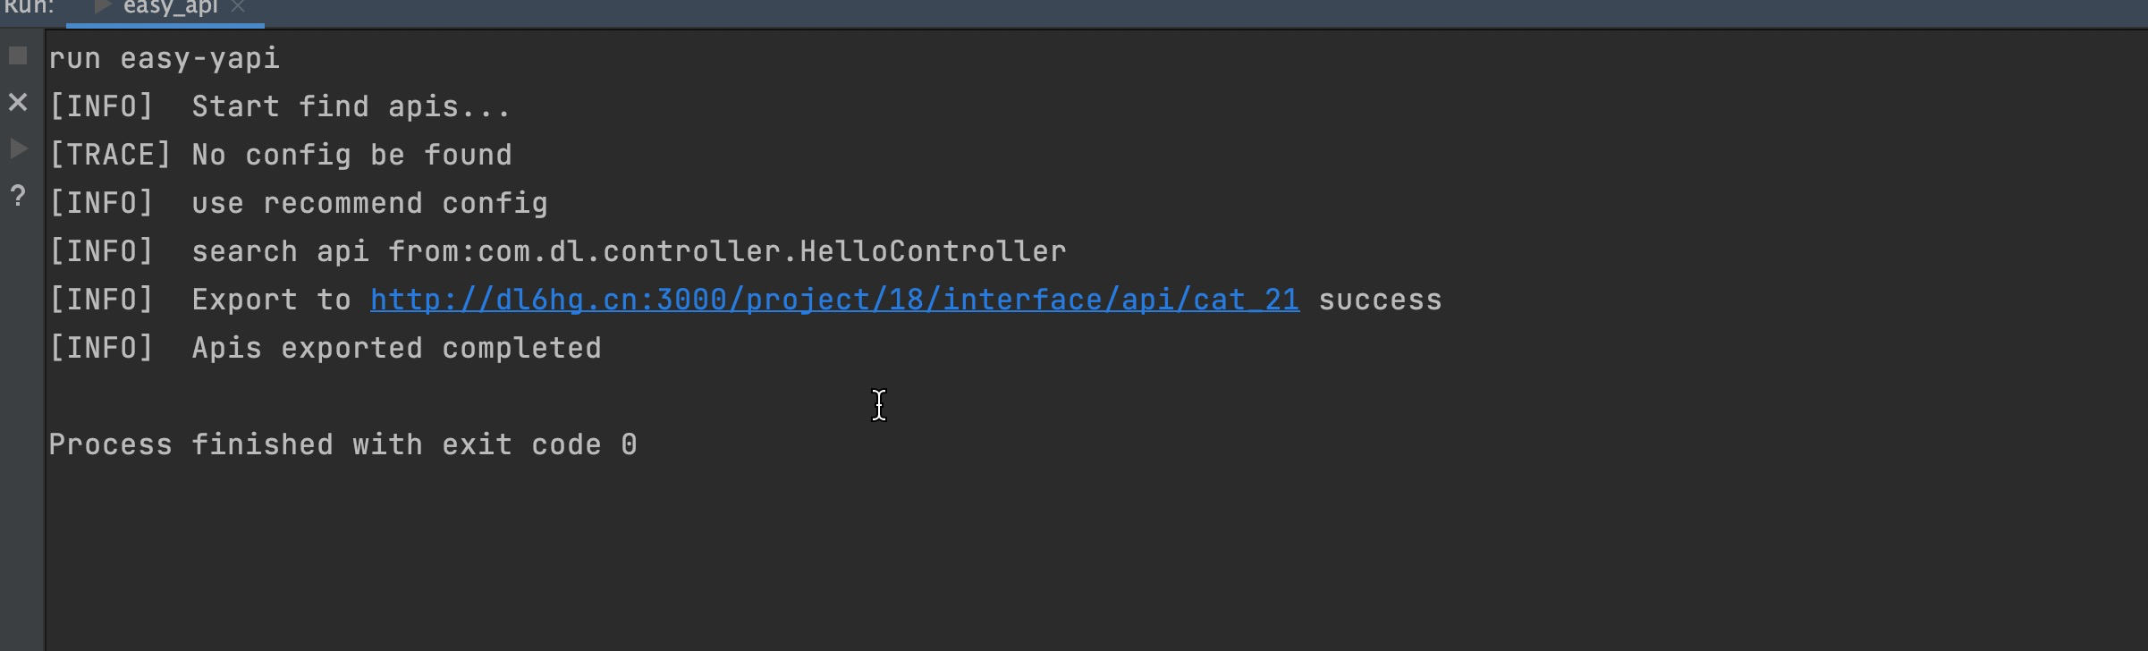Screen dimensions: 2148x651
Task: Click the 'Process finished with exit code 0' line
Action: 342,444
